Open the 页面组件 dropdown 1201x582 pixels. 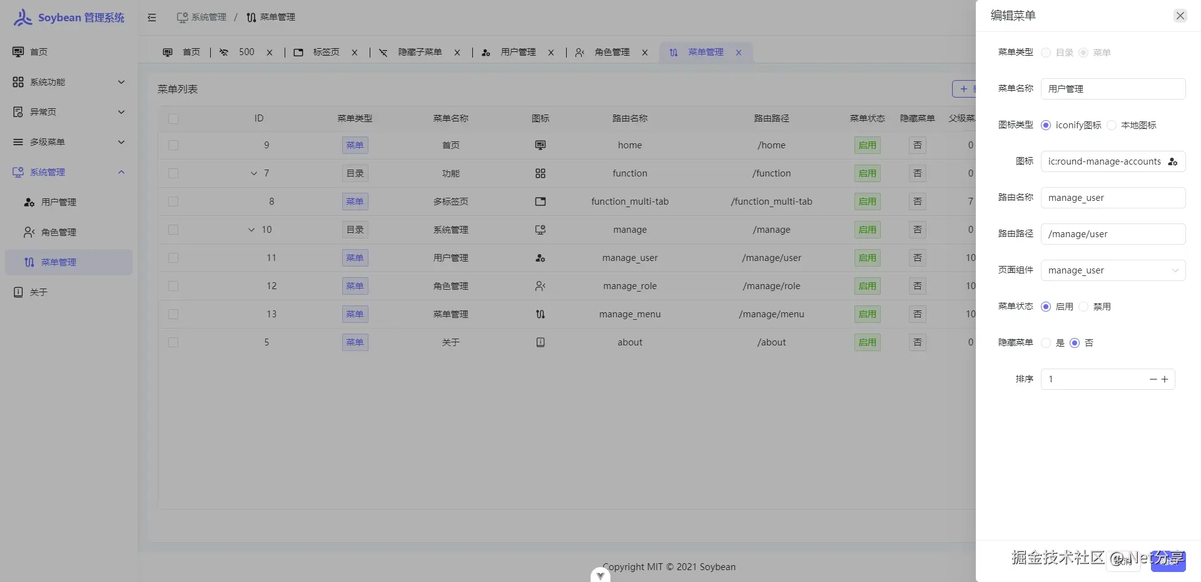click(1113, 270)
